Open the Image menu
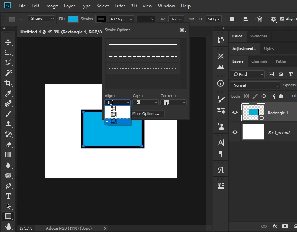The image size is (297, 232). pyautogui.click(x=52, y=6)
